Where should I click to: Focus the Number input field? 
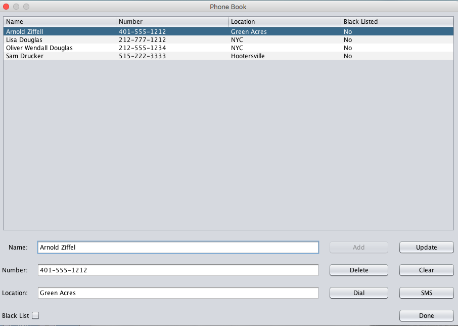pos(178,270)
